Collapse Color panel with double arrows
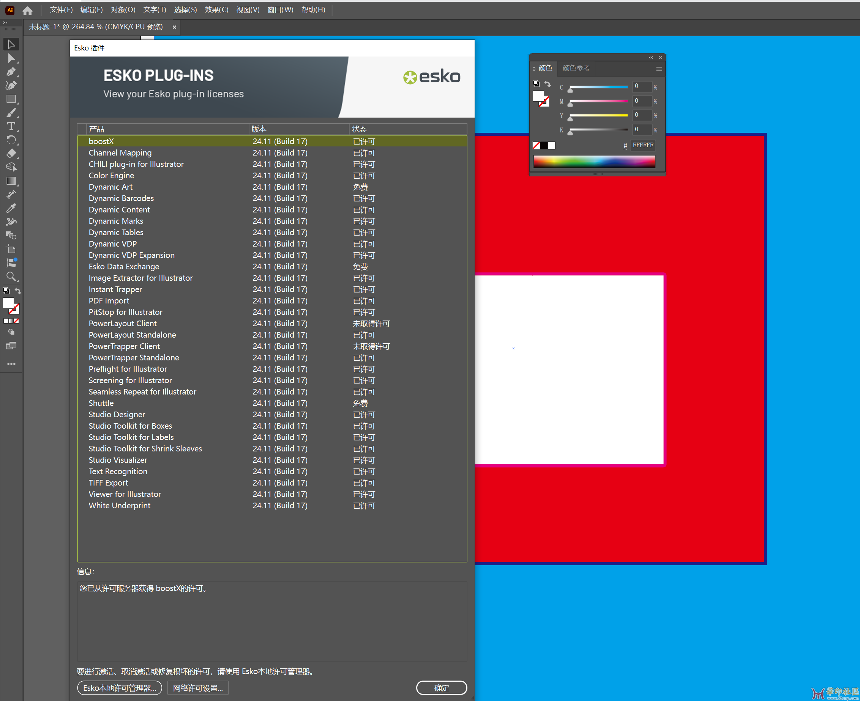The height and width of the screenshot is (701, 860). (651, 57)
